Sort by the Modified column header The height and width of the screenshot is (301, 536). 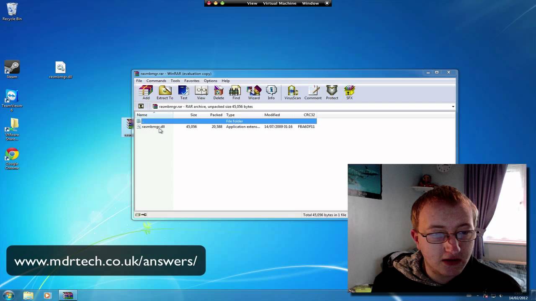pyautogui.click(x=279, y=115)
